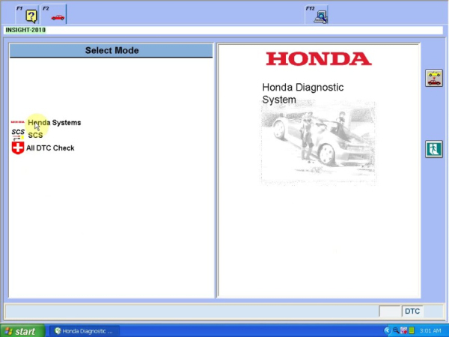Click the SCS connector icon
The width and height of the screenshot is (449, 337).
tap(18, 134)
